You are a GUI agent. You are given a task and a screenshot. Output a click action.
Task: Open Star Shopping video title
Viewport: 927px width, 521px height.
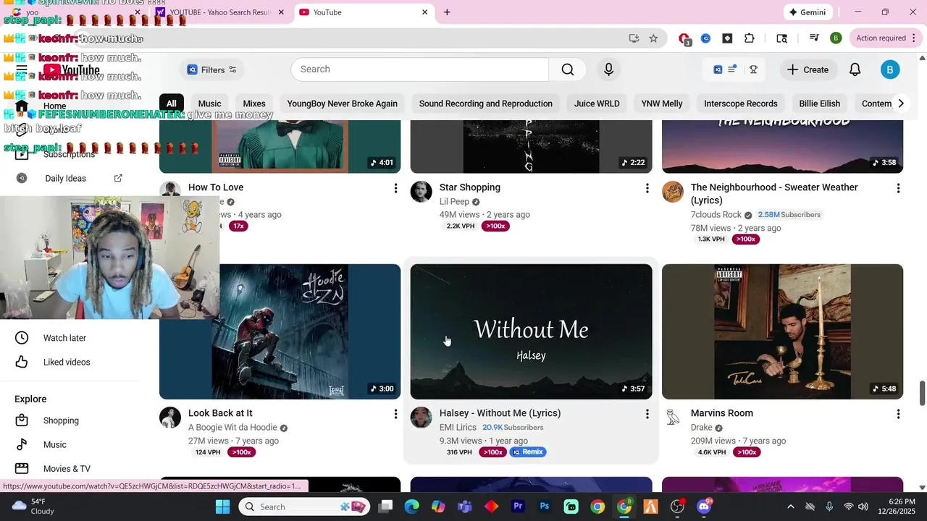[x=469, y=187]
